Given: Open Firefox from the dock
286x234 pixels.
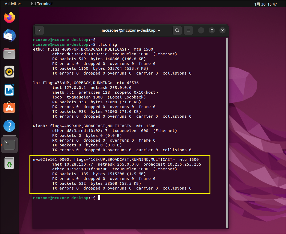Looking at the screenshot, I should (9, 17).
